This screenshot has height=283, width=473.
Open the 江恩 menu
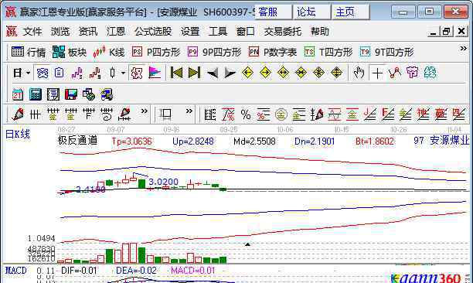[x=115, y=32]
